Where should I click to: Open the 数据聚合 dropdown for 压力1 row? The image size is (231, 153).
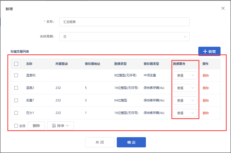coord(185,113)
